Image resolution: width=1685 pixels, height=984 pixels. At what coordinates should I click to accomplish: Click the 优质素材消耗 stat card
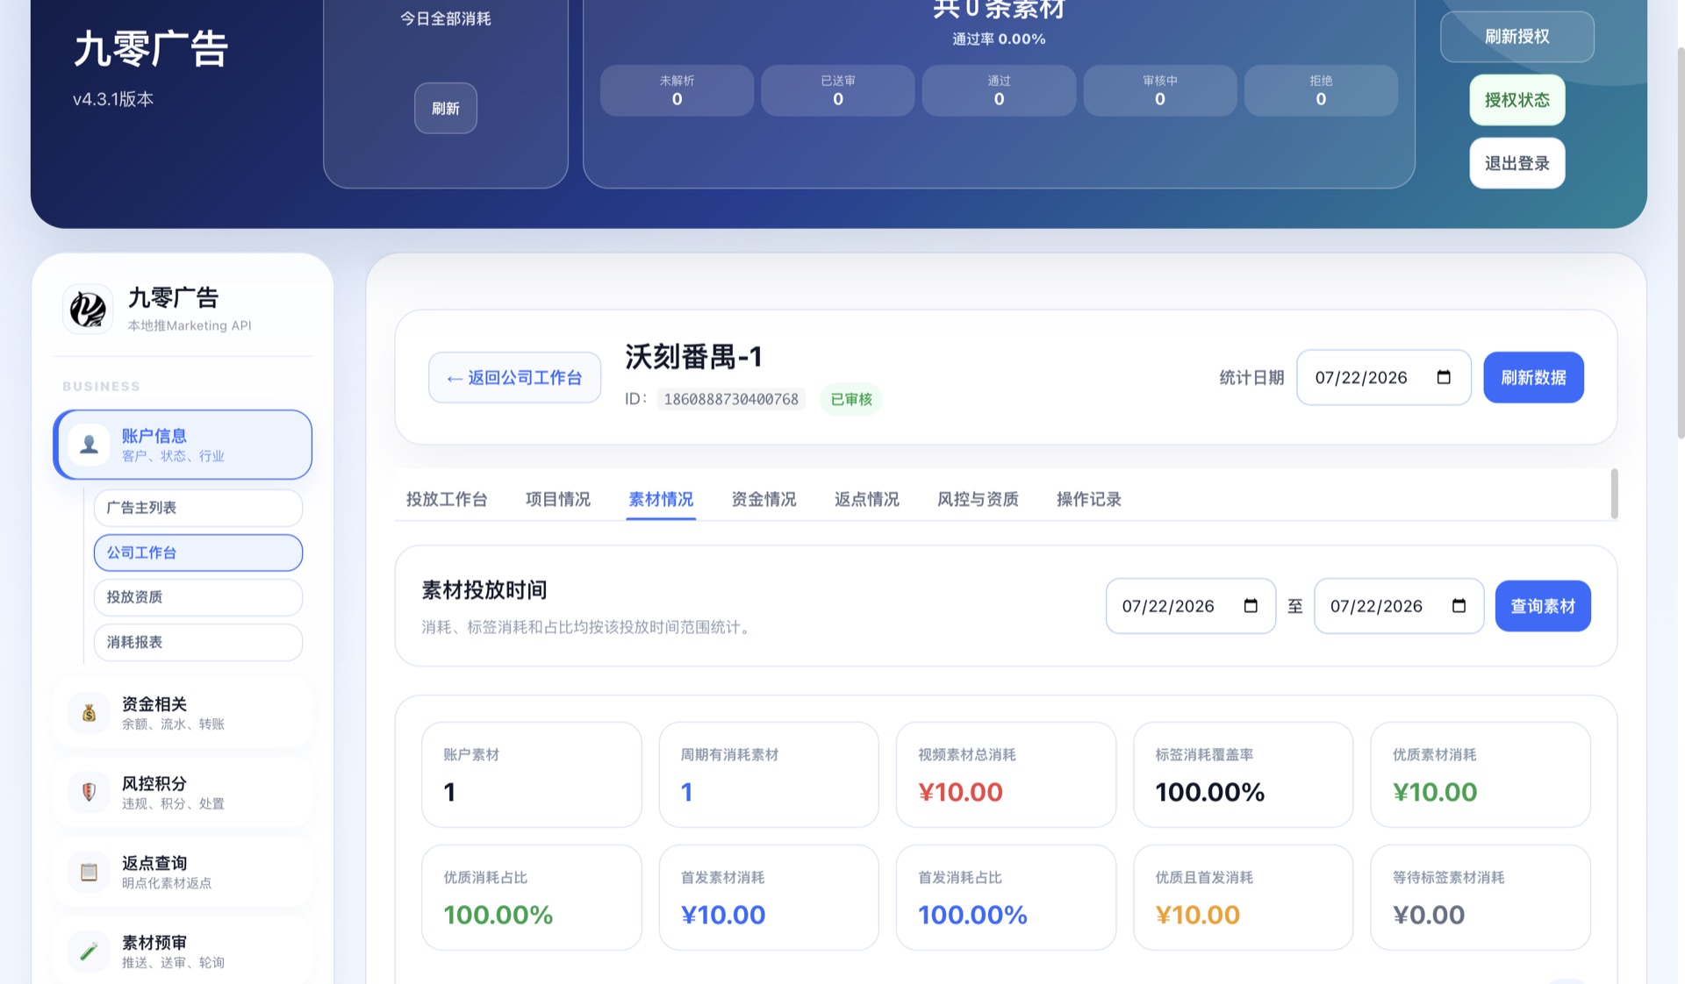[x=1481, y=774]
